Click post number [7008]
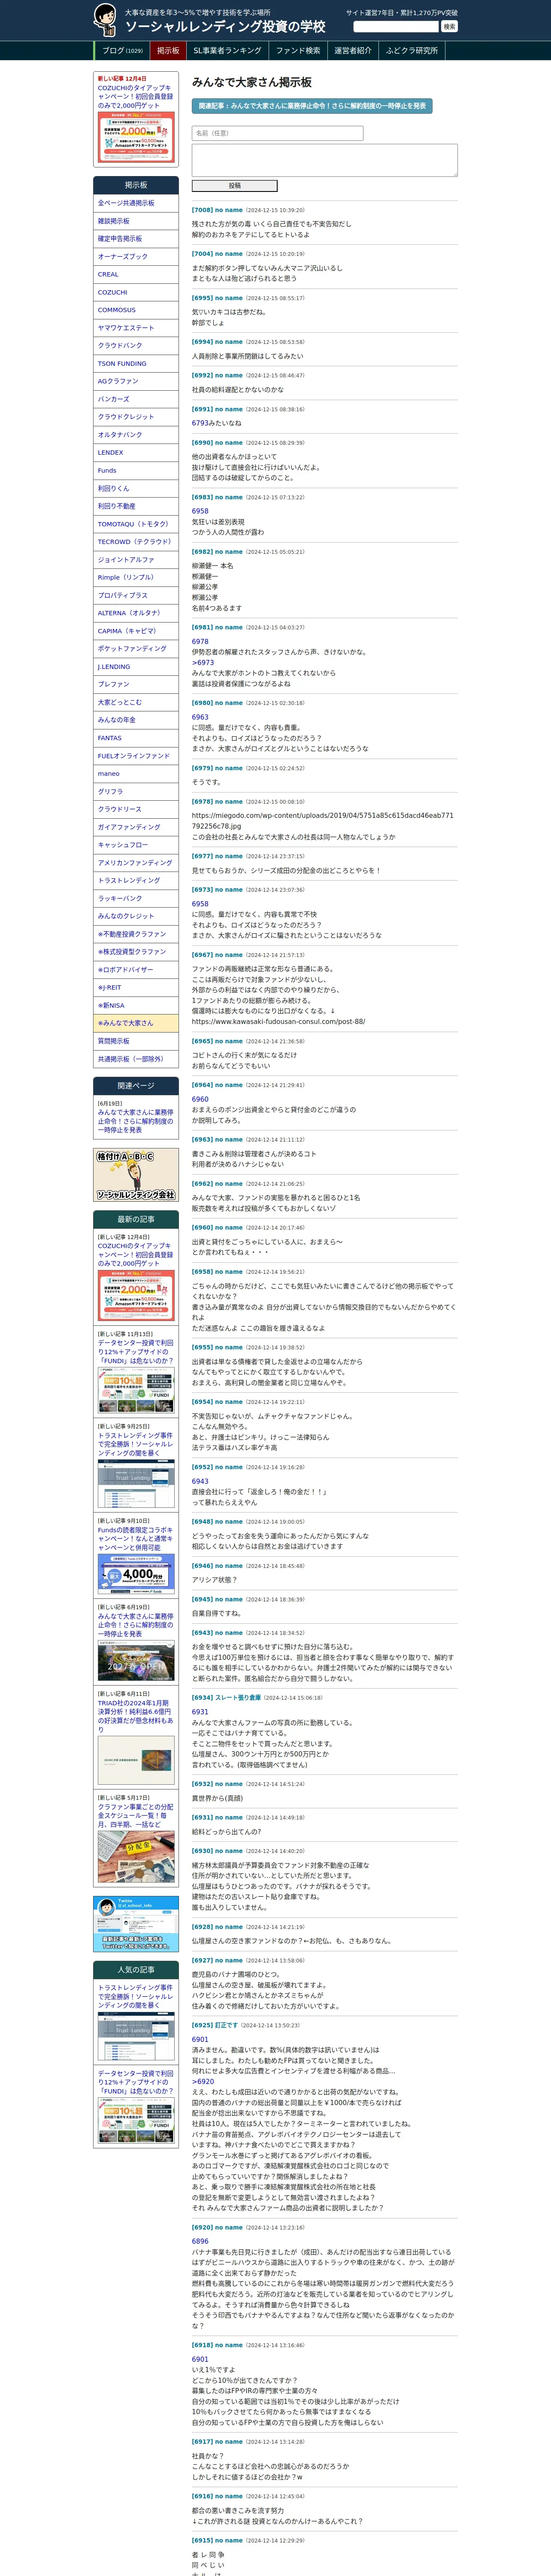551x2576 pixels. click(x=202, y=210)
